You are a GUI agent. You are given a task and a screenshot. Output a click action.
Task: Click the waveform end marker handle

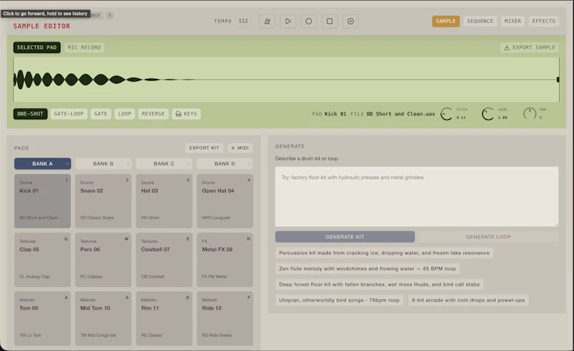click(558, 80)
